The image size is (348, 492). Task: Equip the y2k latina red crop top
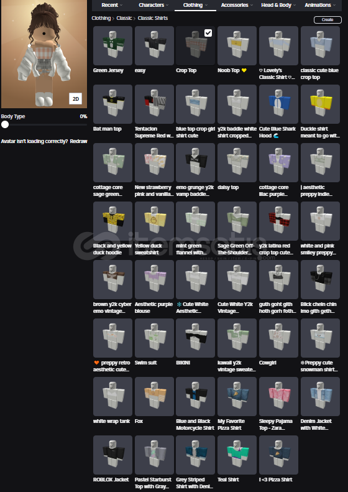pos(278,221)
